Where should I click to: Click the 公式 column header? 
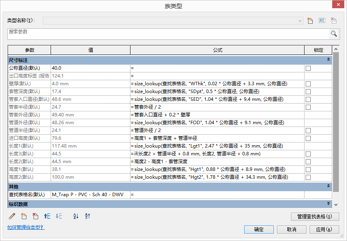coord(217,50)
